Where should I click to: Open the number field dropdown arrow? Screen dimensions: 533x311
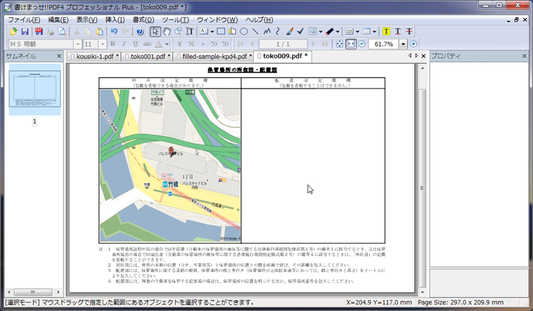357,31
